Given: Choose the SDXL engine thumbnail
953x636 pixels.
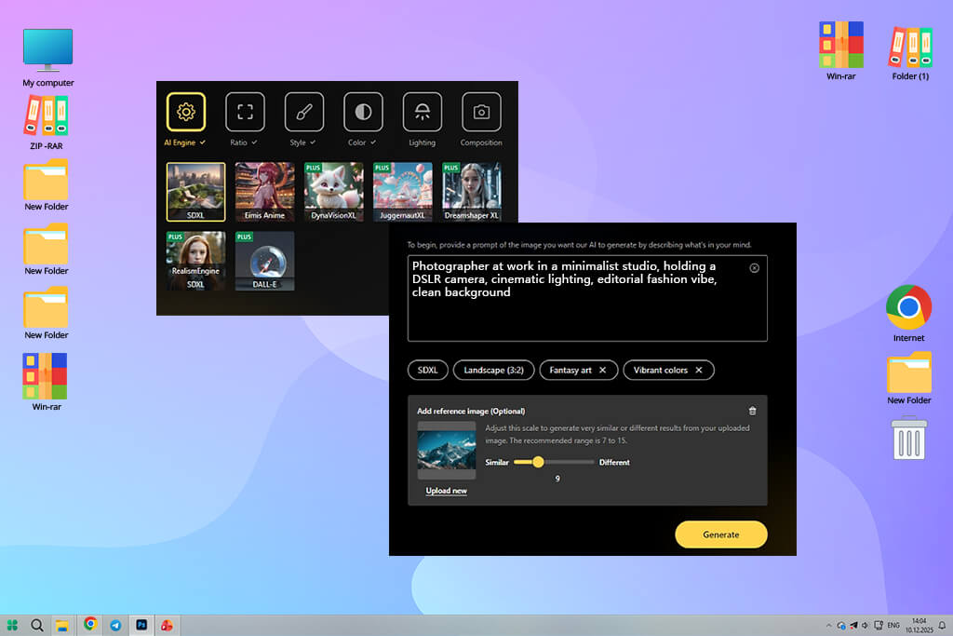Looking at the screenshot, I should click(195, 192).
